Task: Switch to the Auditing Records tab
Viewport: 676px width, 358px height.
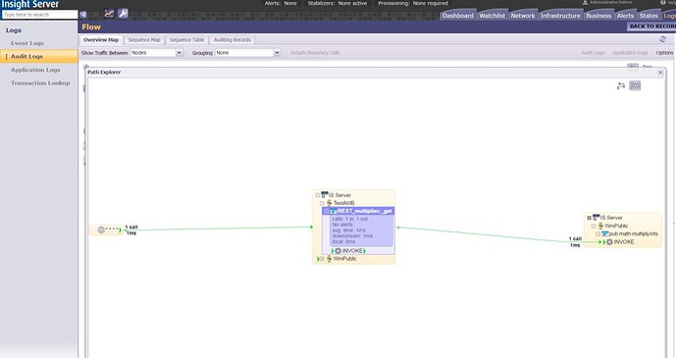Action: click(x=232, y=39)
